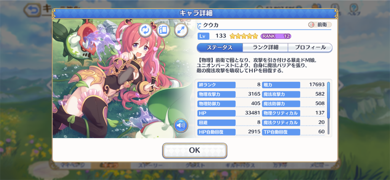Image resolution: width=390 pixels, height=180 pixels.
Task: Click the クウカ character illustration
Action: [125, 78]
